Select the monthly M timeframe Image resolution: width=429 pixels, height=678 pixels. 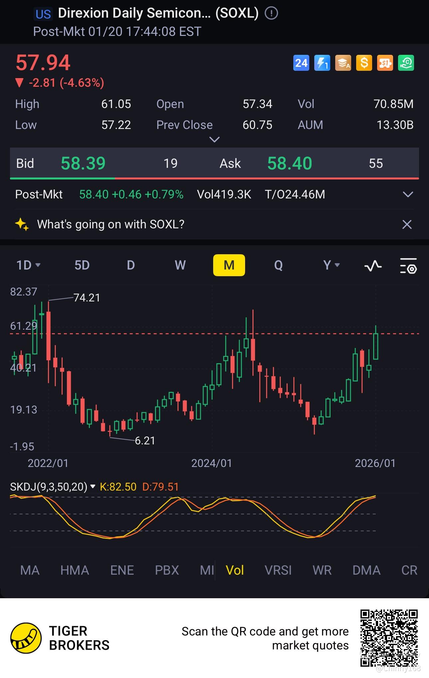pyautogui.click(x=229, y=265)
